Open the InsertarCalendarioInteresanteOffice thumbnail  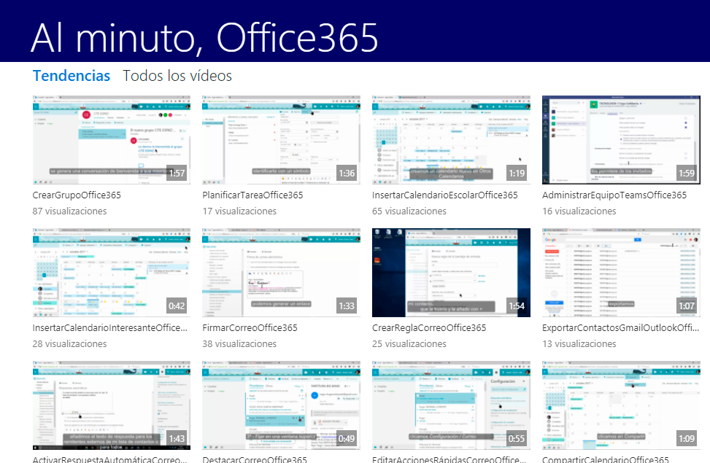tap(112, 273)
